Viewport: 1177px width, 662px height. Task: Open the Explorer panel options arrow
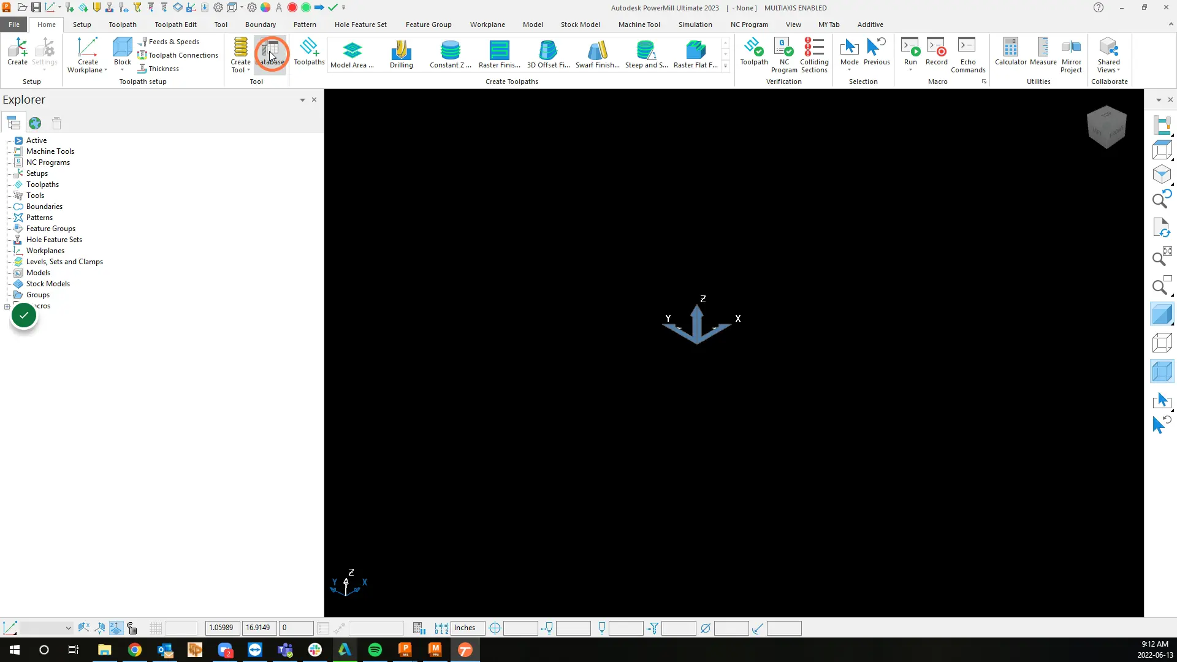click(302, 99)
